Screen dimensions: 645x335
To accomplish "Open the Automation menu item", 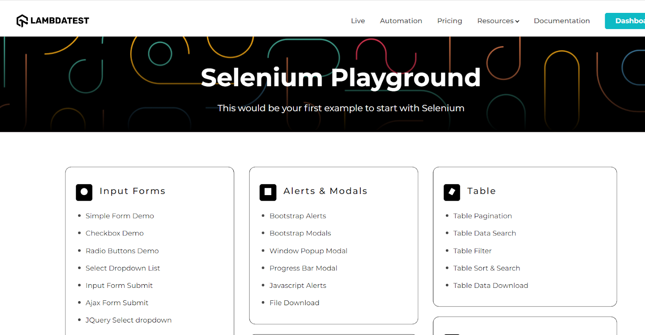I will pos(401,21).
